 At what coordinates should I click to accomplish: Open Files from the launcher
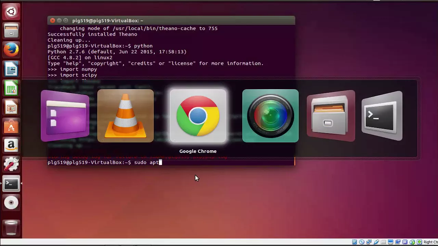coord(11,31)
